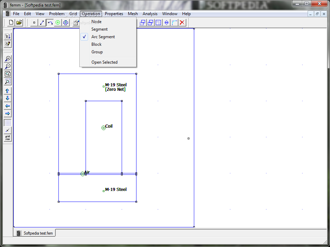
Task: Toggle the show grid dots button
Action: (8, 123)
